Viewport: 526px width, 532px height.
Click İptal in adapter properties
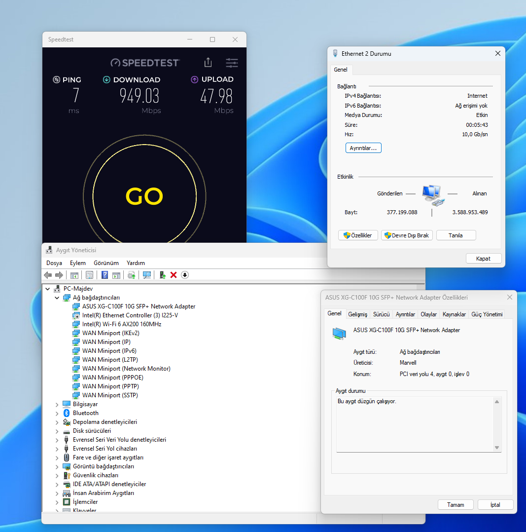[495, 504]
